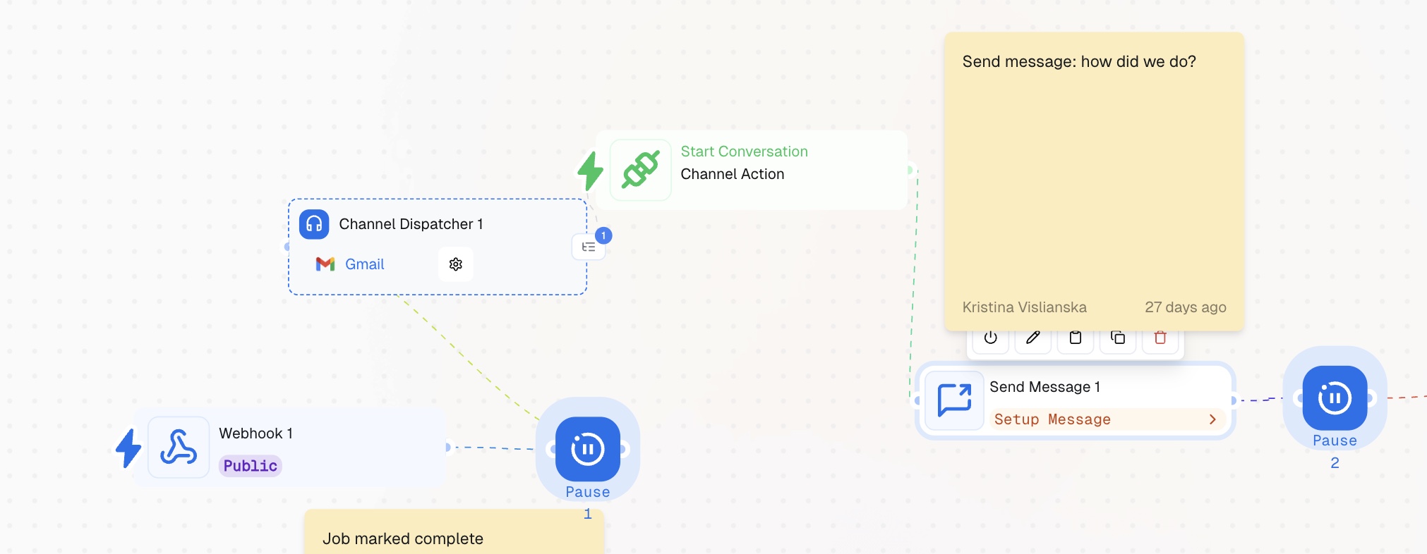Duplicate Send Message 1 with the copy icon

click(1118, 338)
